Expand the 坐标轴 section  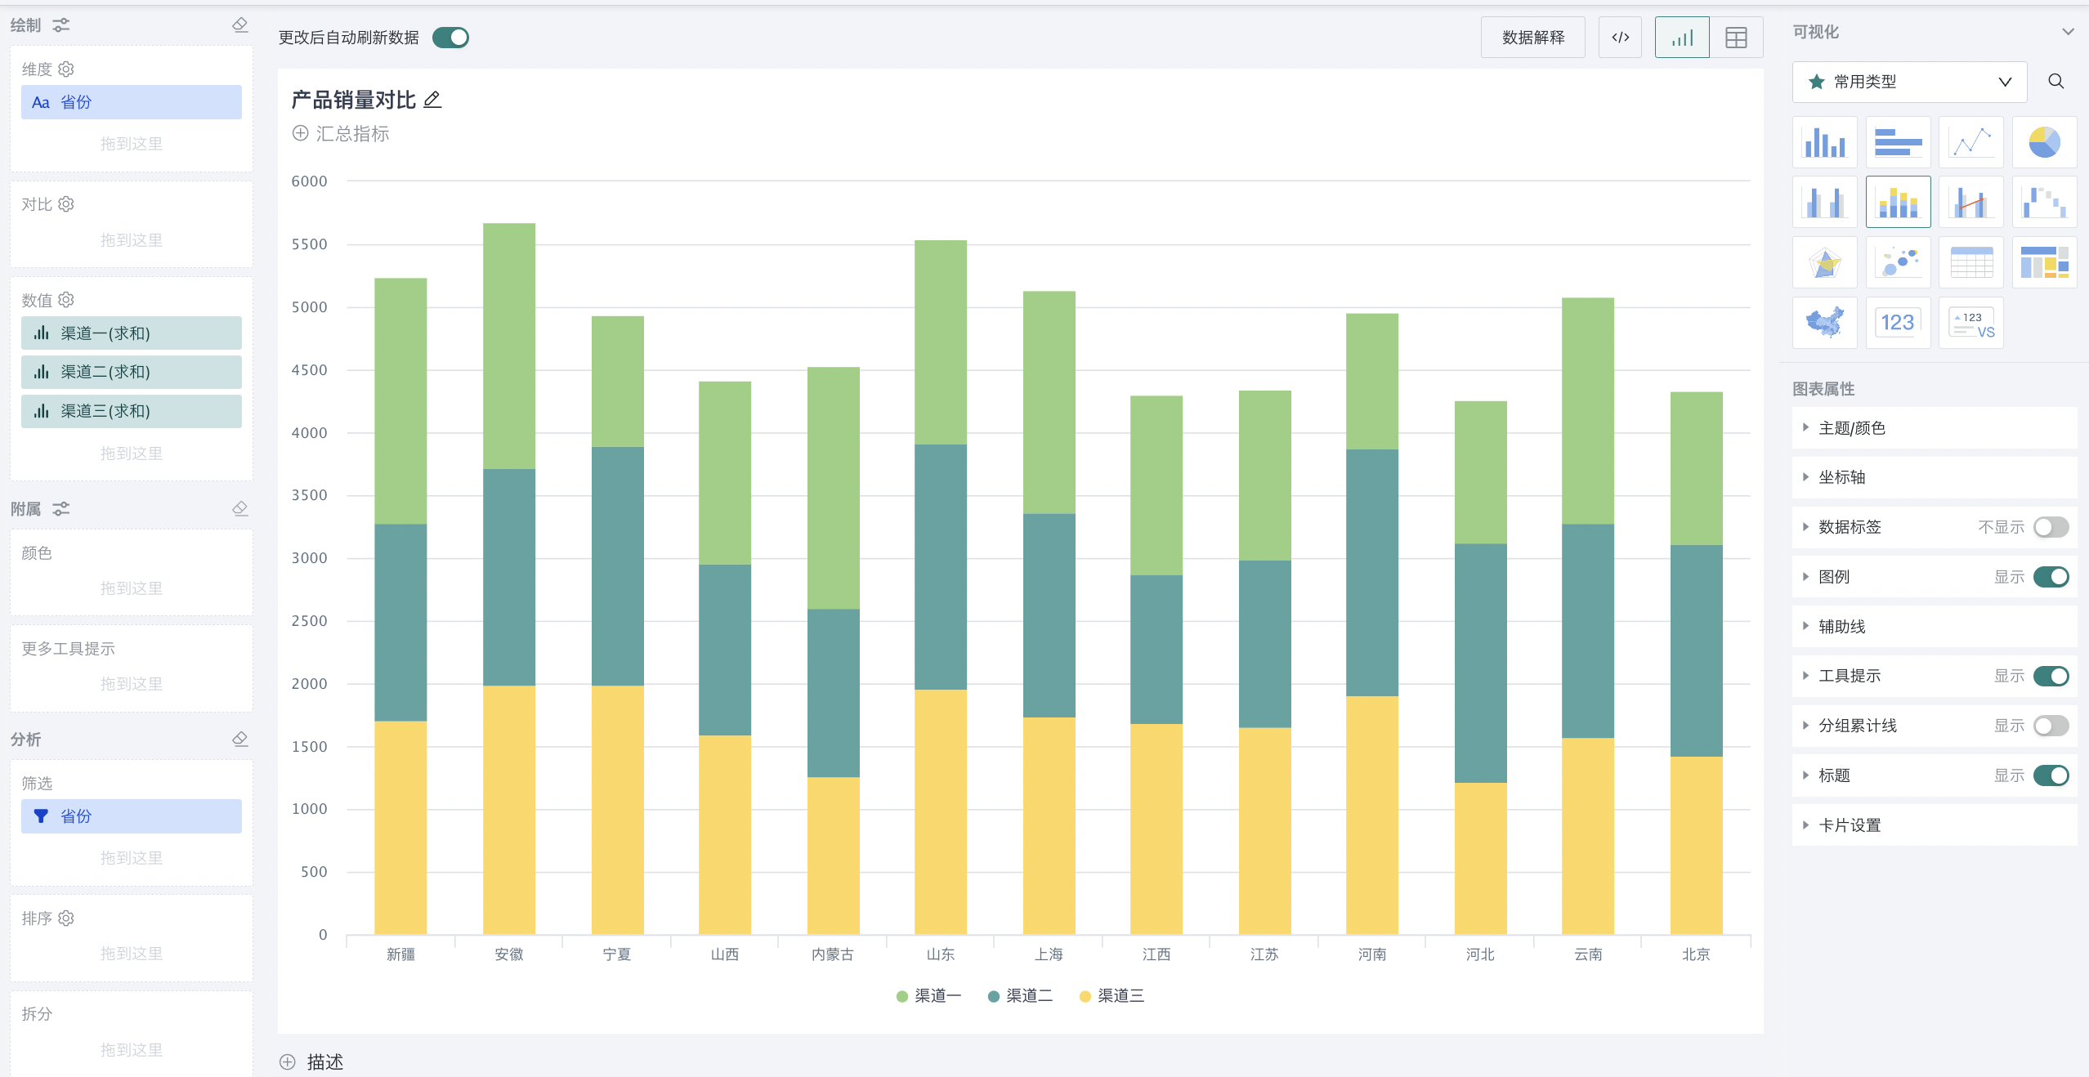pos(1934,477)
